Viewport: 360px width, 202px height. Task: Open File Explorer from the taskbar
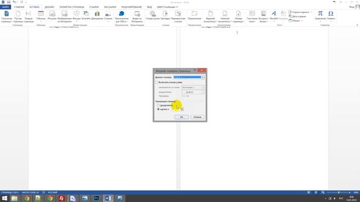(x=15, y=198)
